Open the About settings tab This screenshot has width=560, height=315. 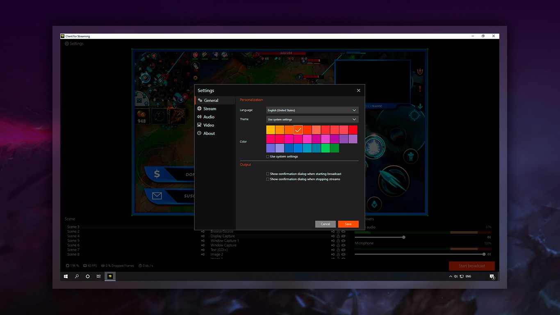point(215,133)
